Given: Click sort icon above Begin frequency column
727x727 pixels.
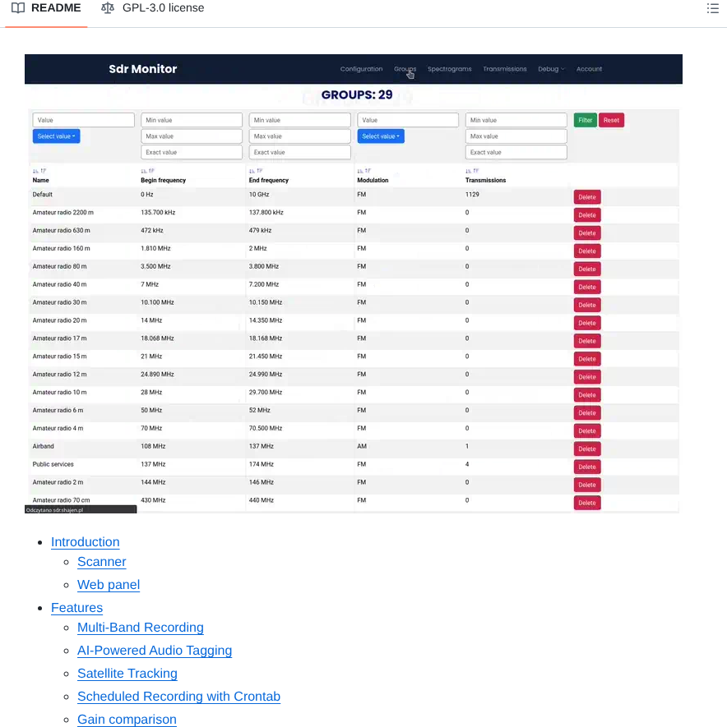Looking at the screenshot, I should coord(146,171).
